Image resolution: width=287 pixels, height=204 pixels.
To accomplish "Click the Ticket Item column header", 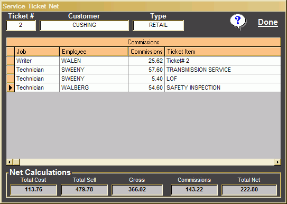I will coord(223,52).
